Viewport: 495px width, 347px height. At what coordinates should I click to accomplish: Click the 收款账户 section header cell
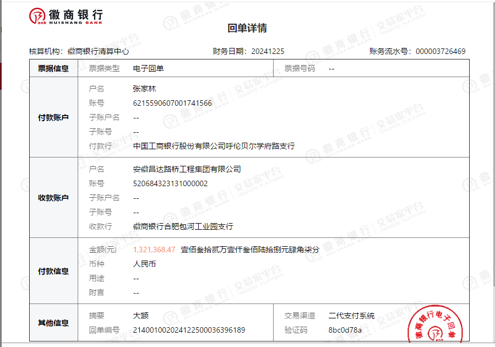53,198
